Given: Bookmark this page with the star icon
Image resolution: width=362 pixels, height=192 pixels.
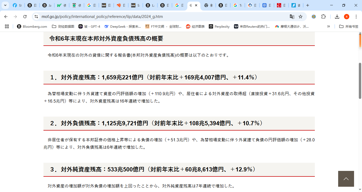Looking at the screenshot, I should (300, 16).
